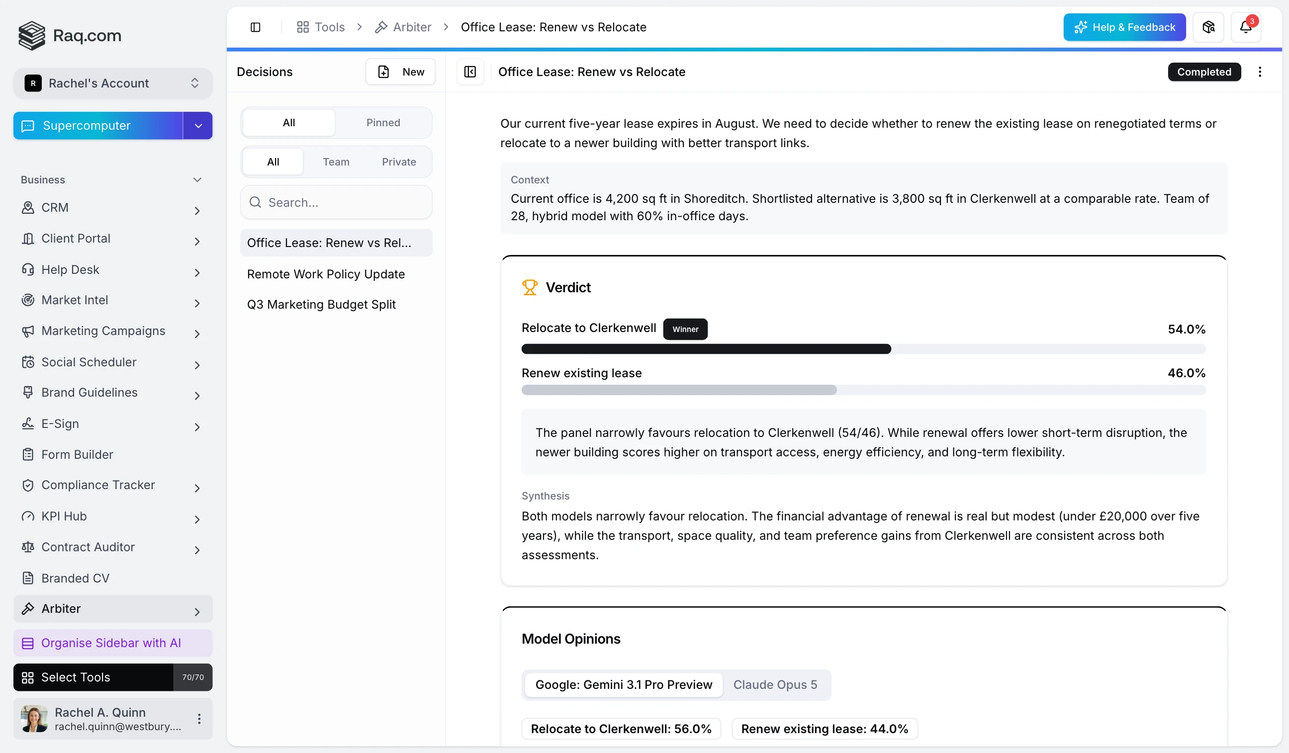Click the Relocate to Clerkenwell progress bar

(863, 349)
